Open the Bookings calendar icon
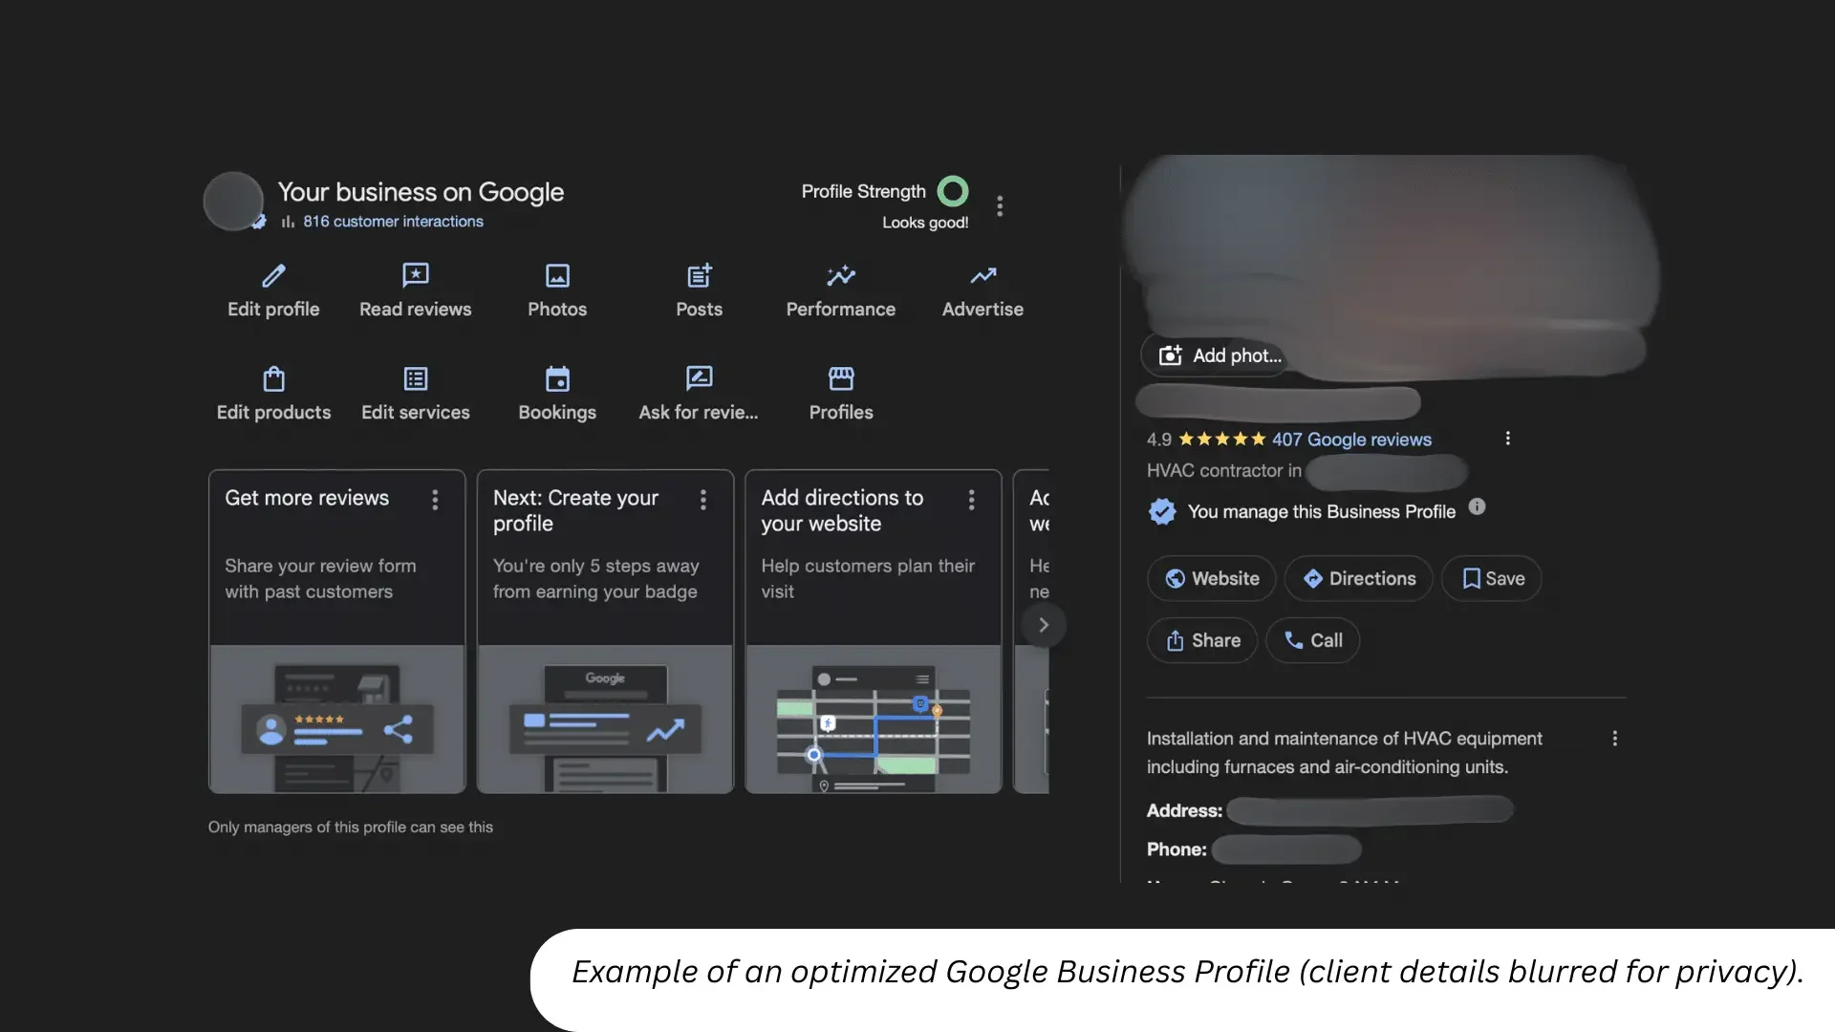 click(557, 379)
